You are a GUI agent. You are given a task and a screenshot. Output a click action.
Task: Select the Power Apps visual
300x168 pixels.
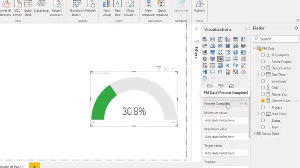coord(243,72)
